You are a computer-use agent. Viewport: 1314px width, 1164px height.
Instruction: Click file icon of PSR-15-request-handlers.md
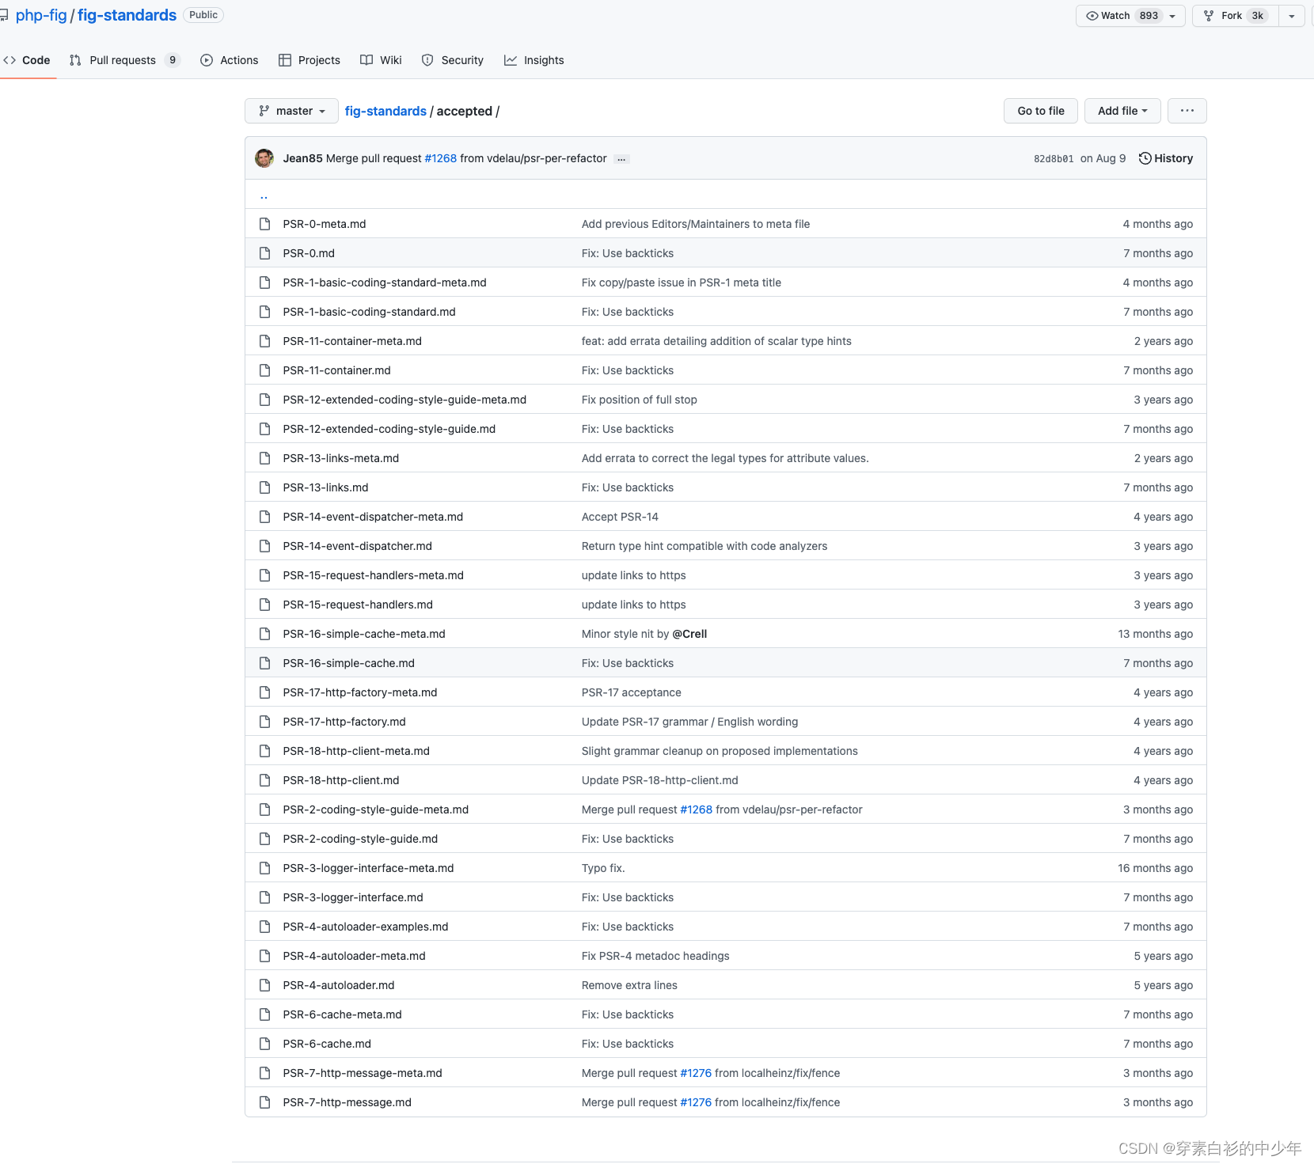(x=265, y=605)
